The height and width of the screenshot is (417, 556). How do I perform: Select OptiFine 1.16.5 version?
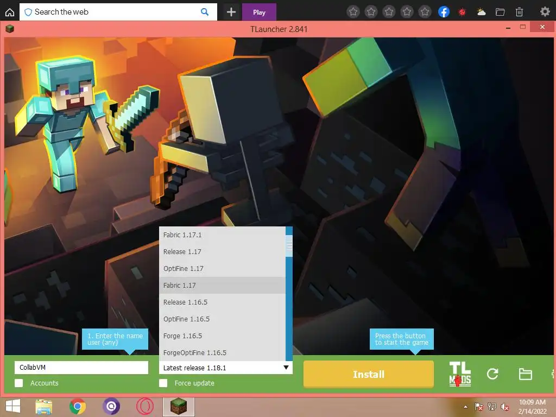coord(222,319)
